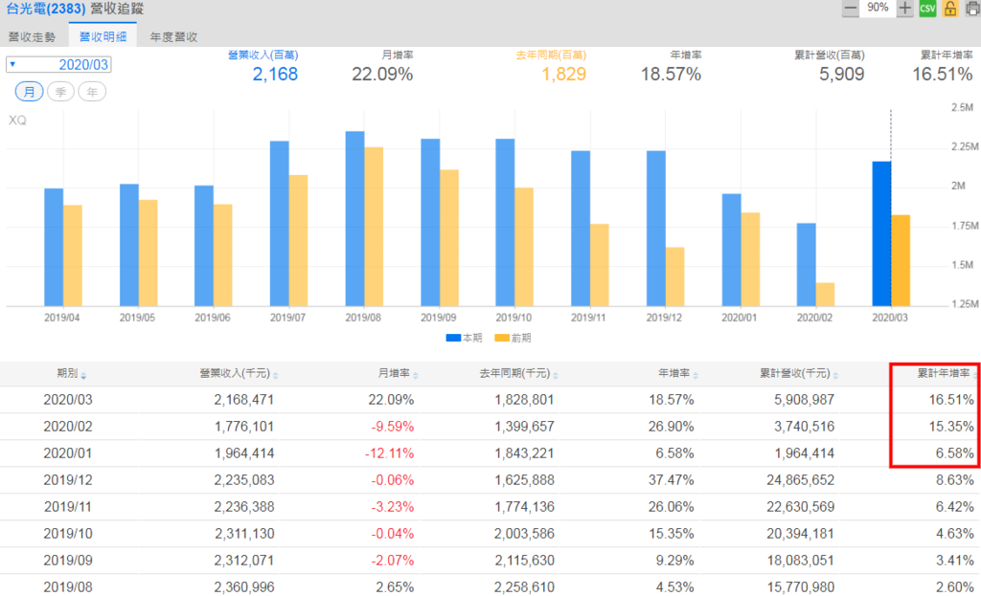
Task: Zoom in with the plus button
Action: pos(904,8)
